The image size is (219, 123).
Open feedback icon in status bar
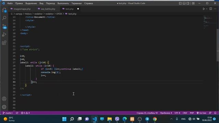pos(210,113)
